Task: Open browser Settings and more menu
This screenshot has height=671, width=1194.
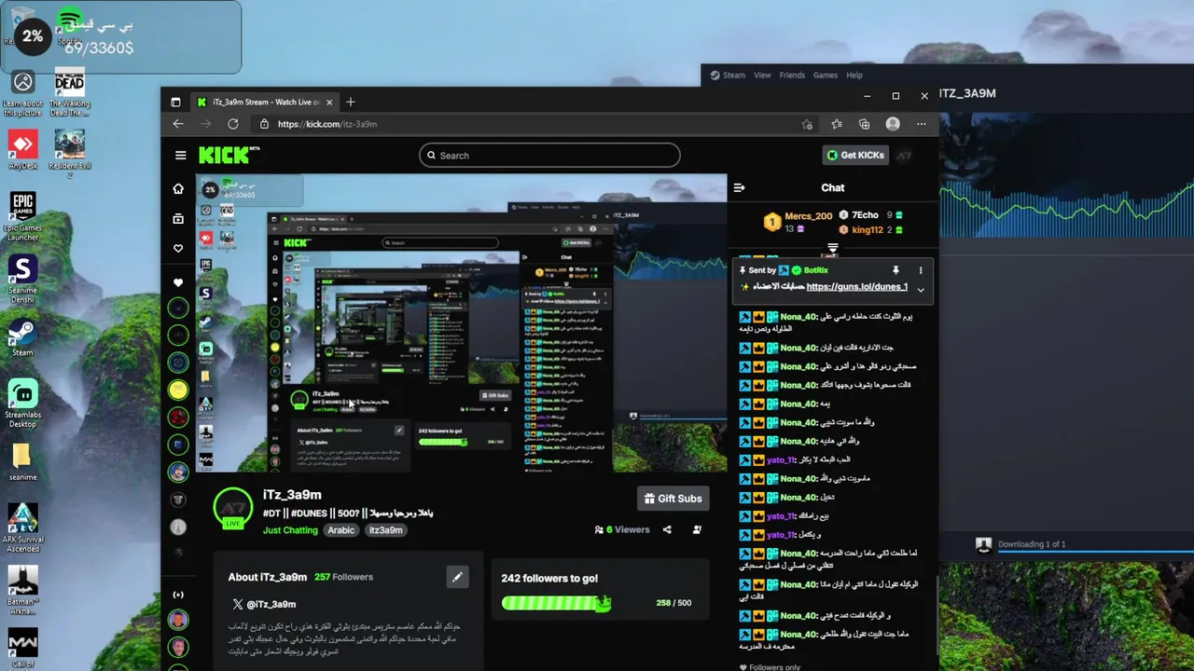Action: [922, 124]
